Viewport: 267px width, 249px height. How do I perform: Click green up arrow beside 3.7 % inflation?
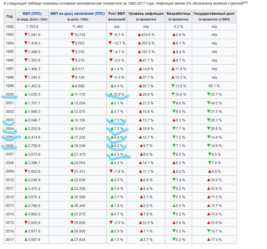coord(141,240)
